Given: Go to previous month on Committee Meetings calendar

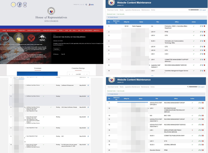Looking at the screenshot, I should 72,74.
